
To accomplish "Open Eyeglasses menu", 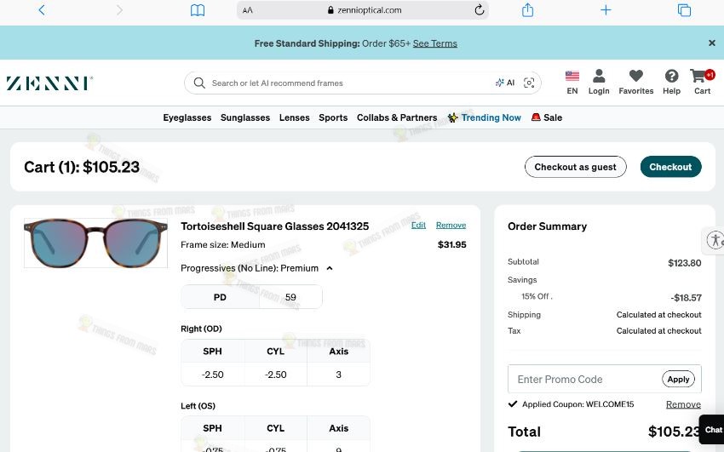I will [187, 117].
